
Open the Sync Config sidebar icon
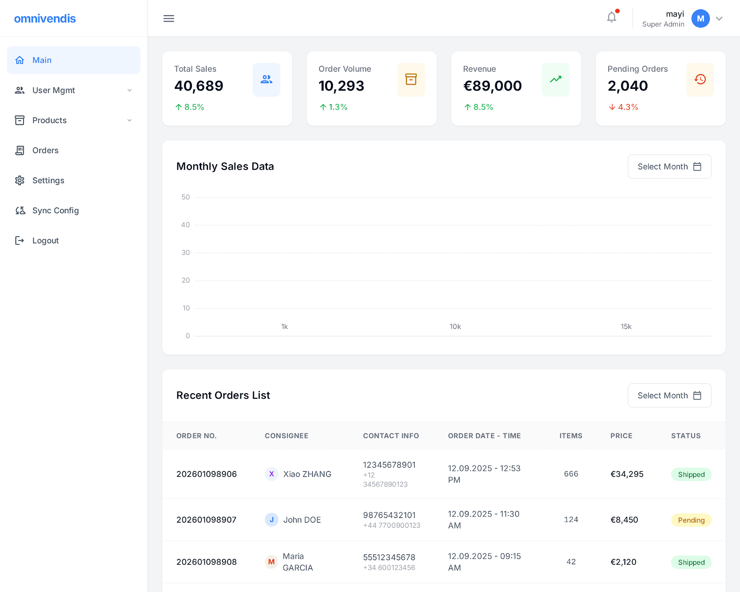(x=20, y=210)
